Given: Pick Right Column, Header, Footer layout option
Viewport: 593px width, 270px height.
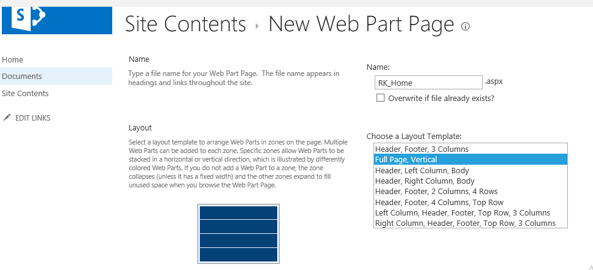Looking at the screenshot, I should tap(465, 223).
